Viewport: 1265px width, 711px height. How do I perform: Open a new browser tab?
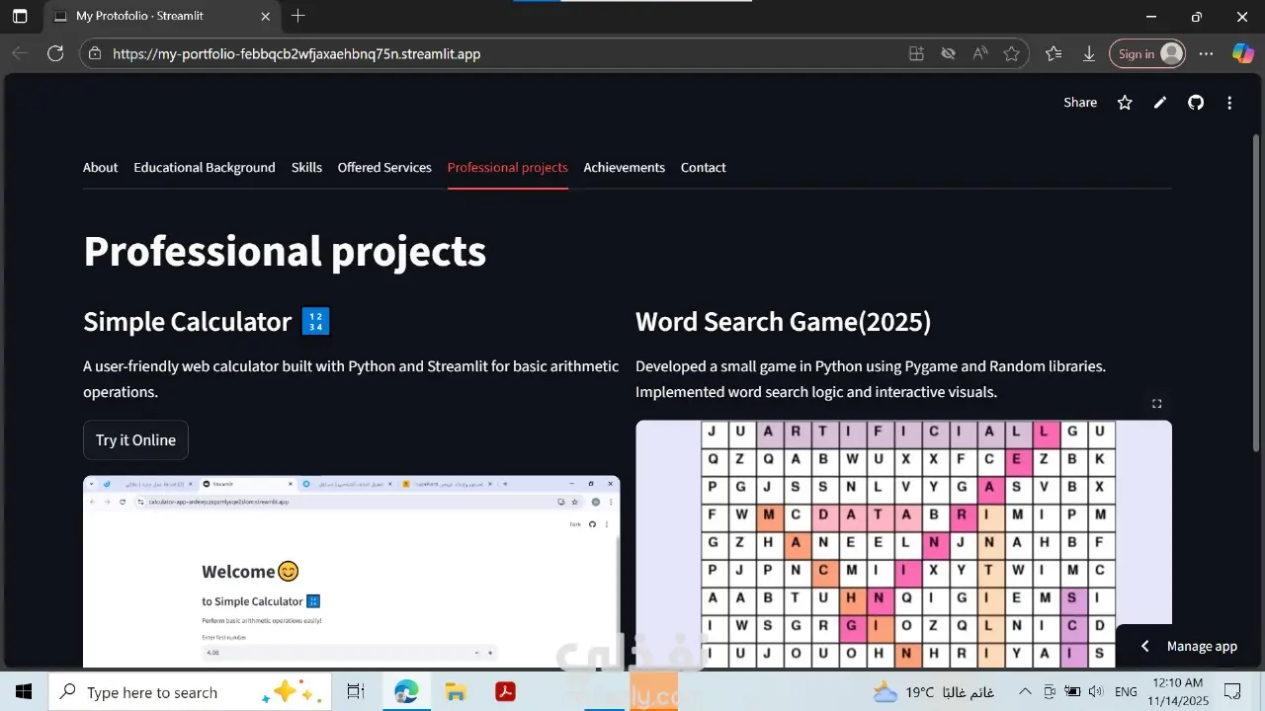tap(298, 16)
